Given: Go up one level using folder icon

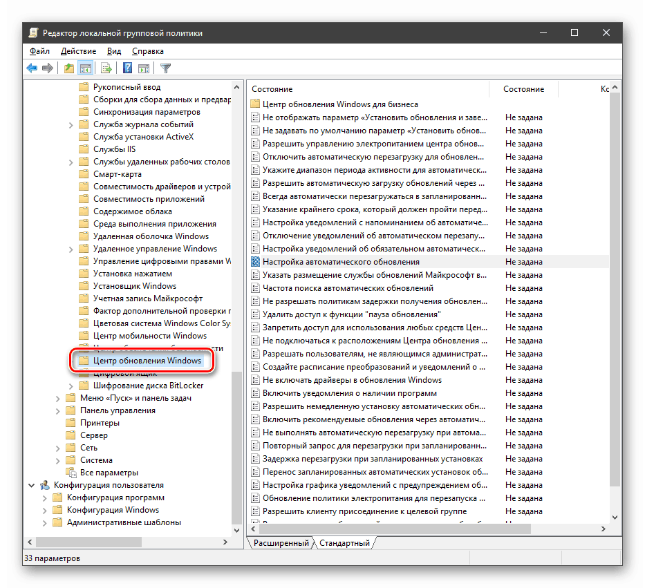Looking at the screenshot, I should pyautogui.click(x=68, y=68).
